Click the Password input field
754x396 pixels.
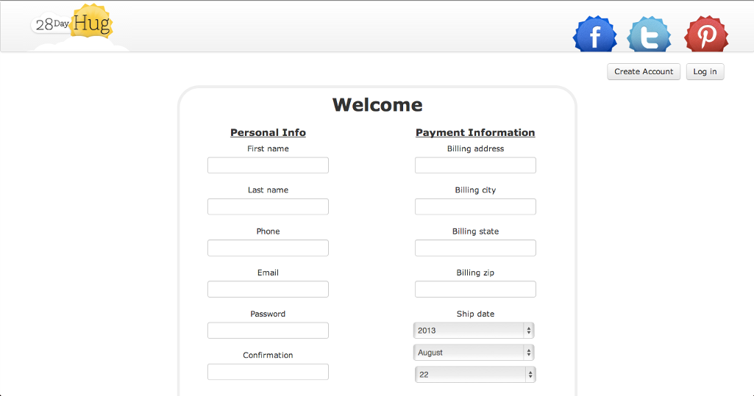tap(268, 330)
